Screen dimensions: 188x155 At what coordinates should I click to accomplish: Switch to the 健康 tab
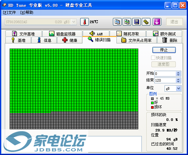click(x=70, y=40)
